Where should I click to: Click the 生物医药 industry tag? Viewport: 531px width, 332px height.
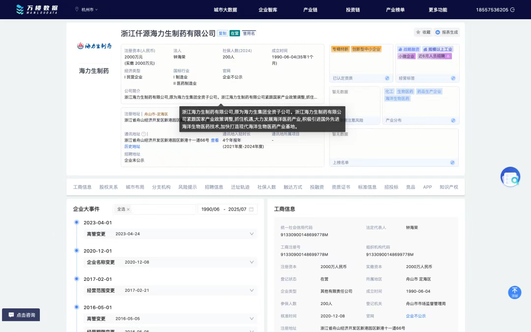(405, 91)
